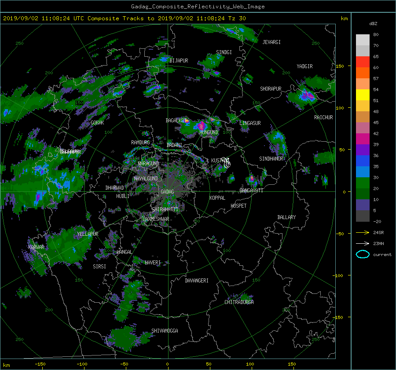396x370 pixels.
Task: Click the HAVERI city label
Action: click(153, 263)
